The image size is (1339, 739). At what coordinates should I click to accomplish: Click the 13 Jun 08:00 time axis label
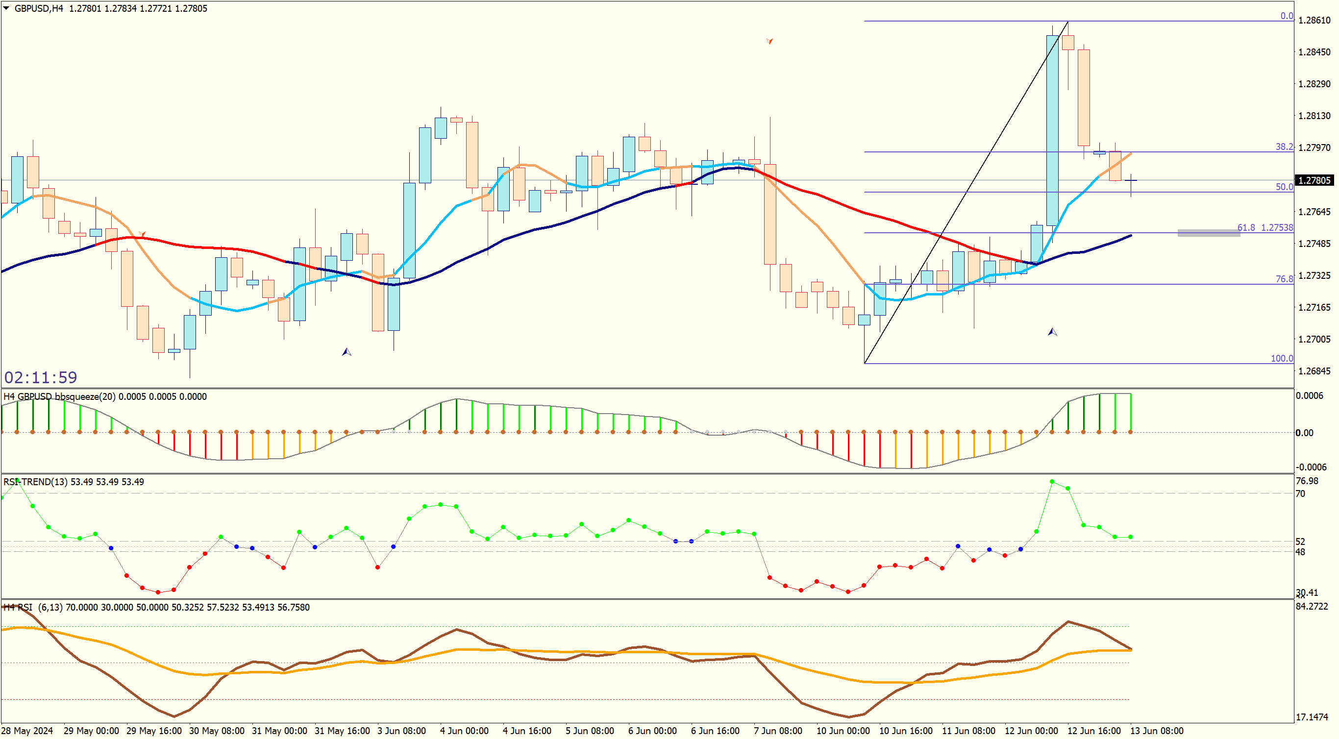1157,731
